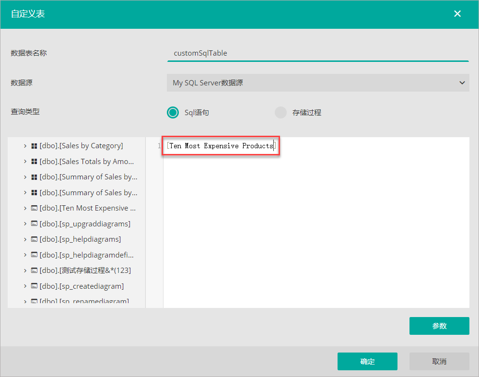The width and height of the screenshot is (479, 377).
Task: Click the procedure icon beside sp_helpdiagrams
Action: coord(34,239)
